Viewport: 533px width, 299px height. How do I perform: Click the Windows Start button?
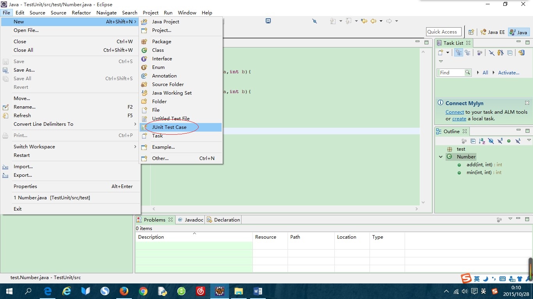coord(9,291)
